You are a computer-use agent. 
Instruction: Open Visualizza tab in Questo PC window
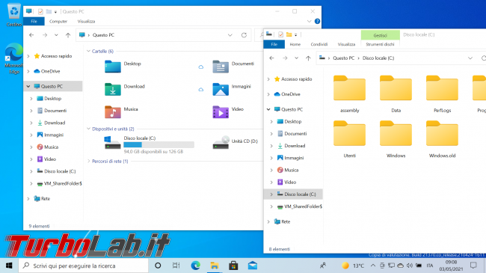click(x=86, y=22)
